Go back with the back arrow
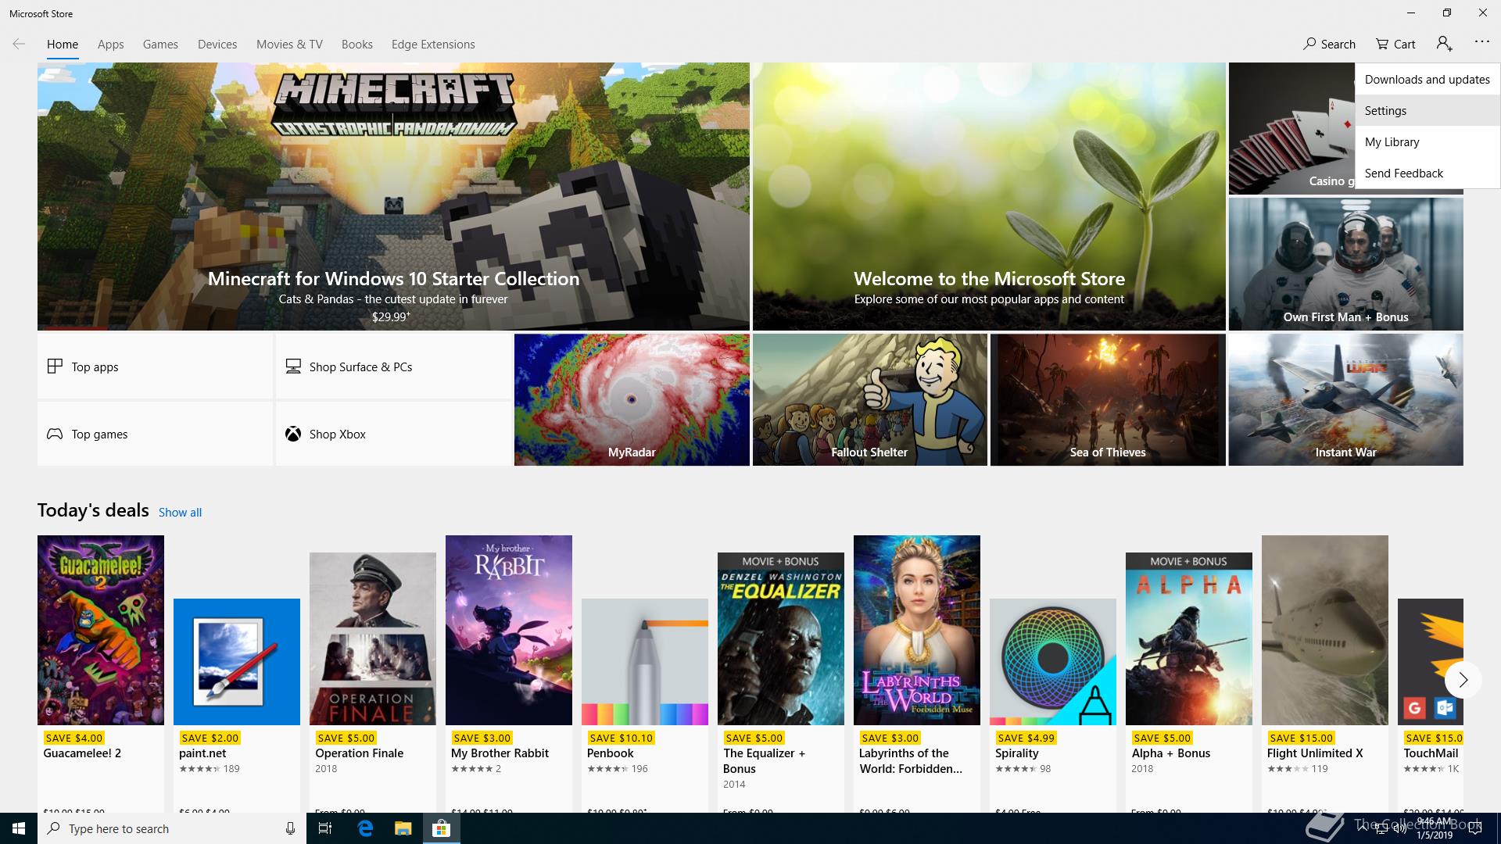The width and height of the screenshot is (1501, 844). tap(19, 44)
